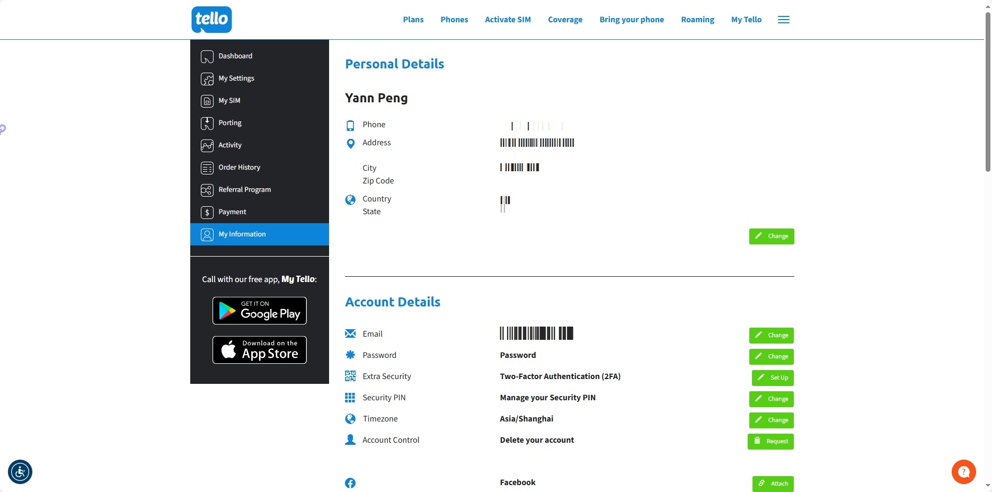The image size is (992, 492).
Task: Click the Activity chart icon
Action: point(207,145)
